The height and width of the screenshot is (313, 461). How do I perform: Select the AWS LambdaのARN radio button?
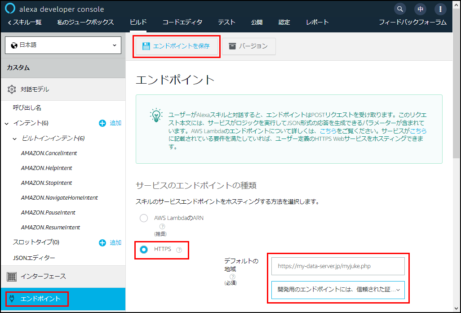point(144,218)
